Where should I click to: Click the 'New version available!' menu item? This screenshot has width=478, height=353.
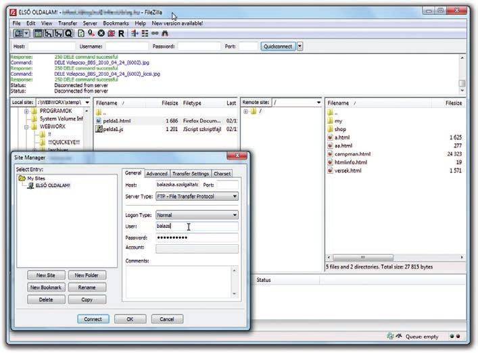[177, 23]
